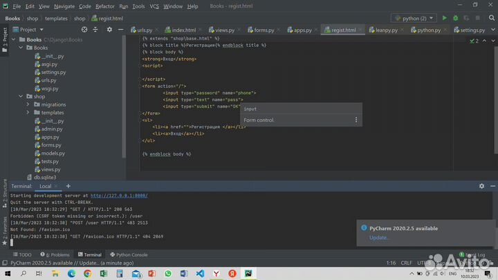Open the Windows Start menu
This screenshot has height=280, width=498.
(x=8, y=273)
